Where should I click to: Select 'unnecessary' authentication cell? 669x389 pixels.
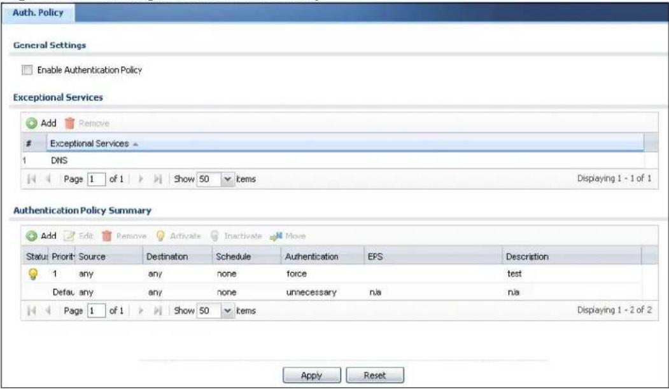click(311, 292)
